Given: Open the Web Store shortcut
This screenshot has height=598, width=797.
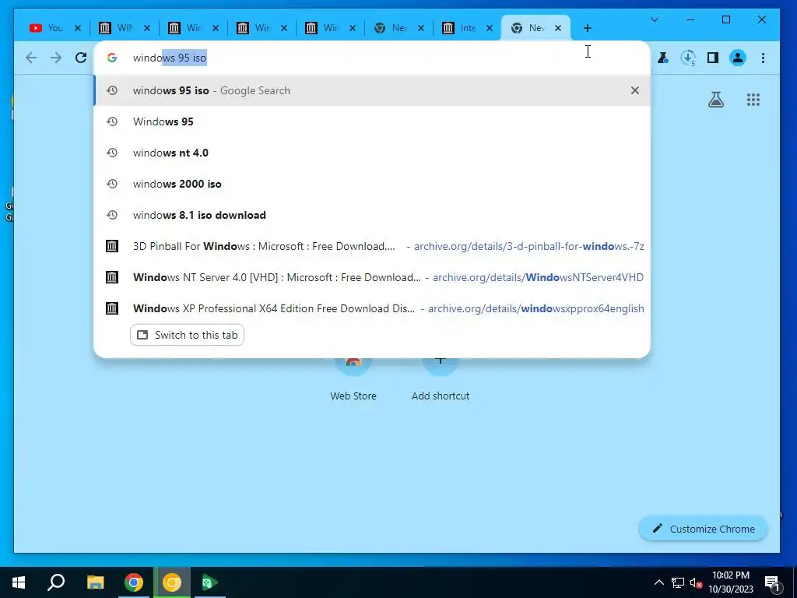Looking at the screenshot, I should click(353, 380).
